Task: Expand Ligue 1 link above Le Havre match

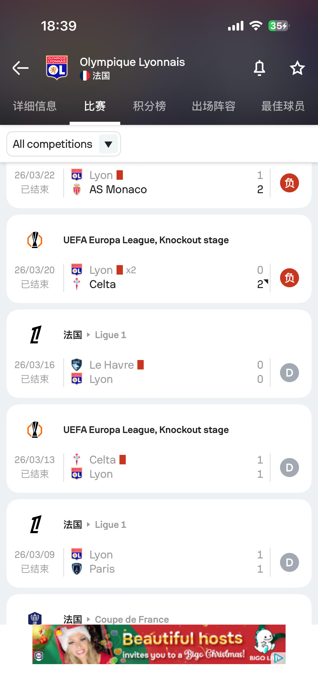Action: (x=110, y=335)
